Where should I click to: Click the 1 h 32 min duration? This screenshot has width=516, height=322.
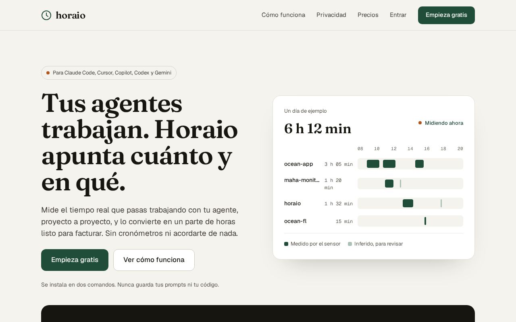click(x=339, y=204)
